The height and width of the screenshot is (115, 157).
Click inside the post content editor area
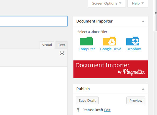(x=34, y=91)
